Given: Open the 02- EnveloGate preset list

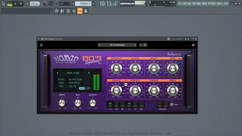Looking at the screenshot, I should coord(117,45).
